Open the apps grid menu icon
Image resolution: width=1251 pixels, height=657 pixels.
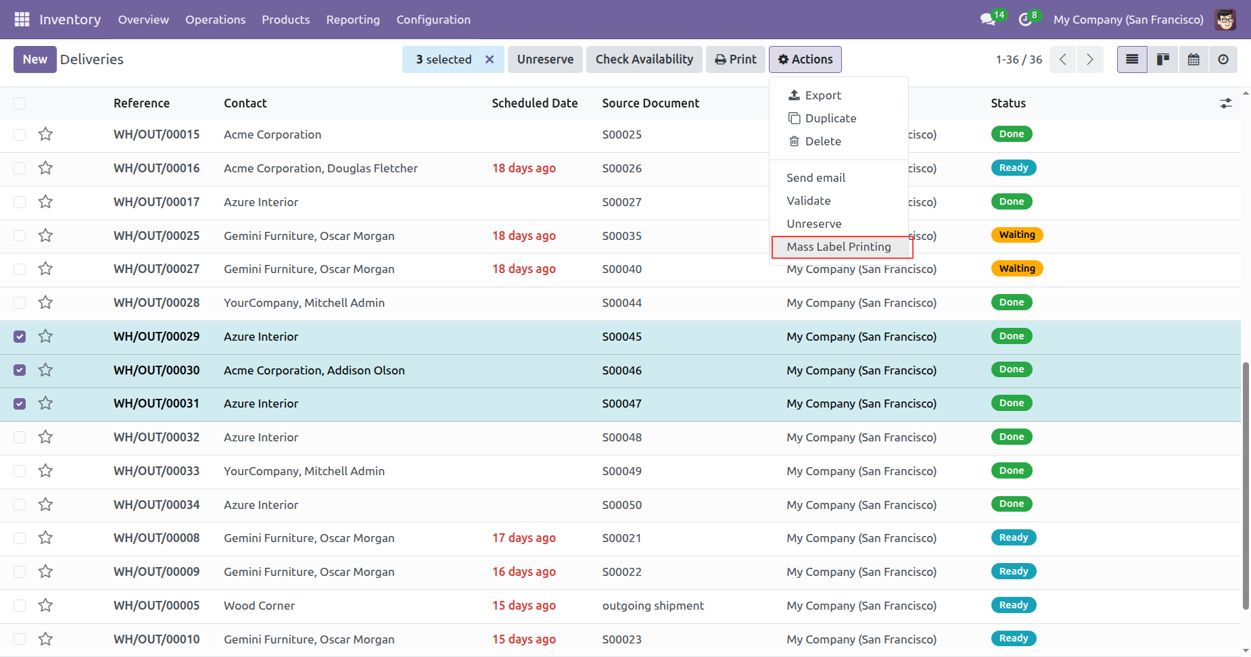pyautogui.click(x=22, y=20)
